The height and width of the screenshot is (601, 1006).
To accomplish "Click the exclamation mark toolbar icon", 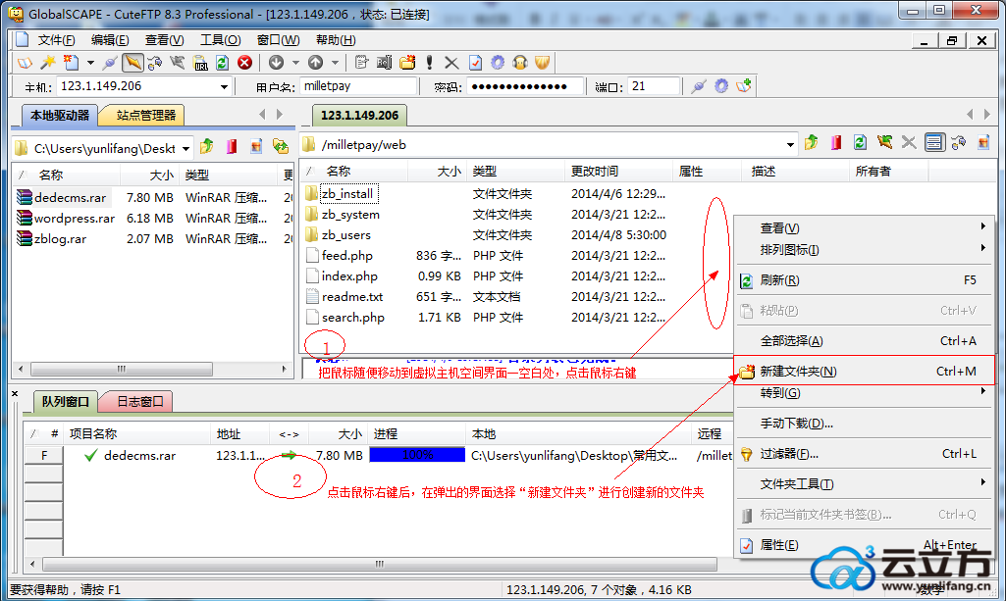I will [429, 63].
